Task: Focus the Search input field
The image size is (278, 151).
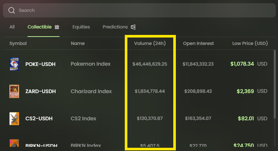Action: coord(139,10)
